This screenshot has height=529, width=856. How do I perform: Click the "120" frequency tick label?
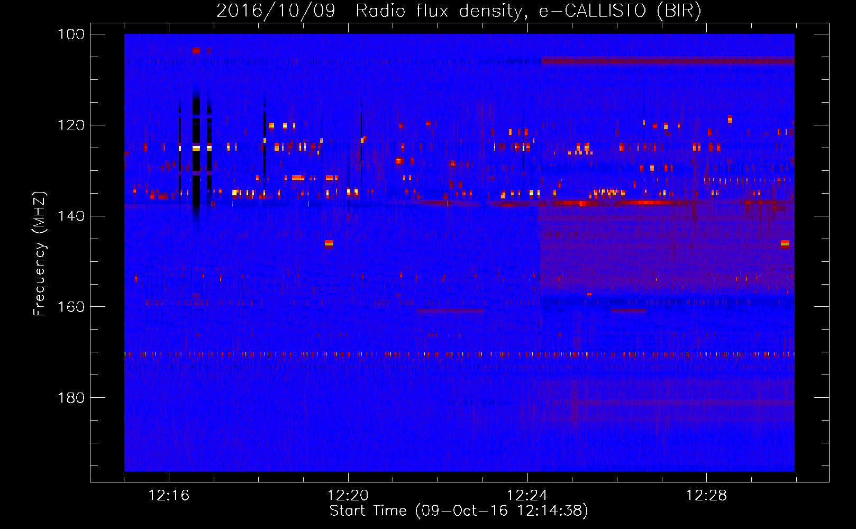point(71,125)
